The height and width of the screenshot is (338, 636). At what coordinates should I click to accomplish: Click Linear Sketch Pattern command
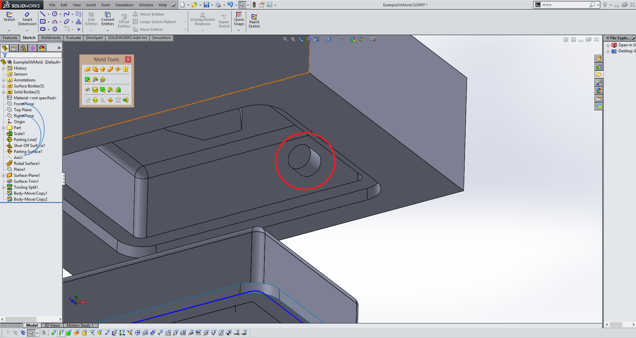coord(154,22)
